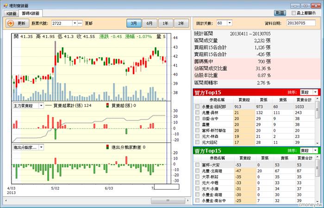Open the 進出分點家數 indicator dropdown
Screen dimensions: 324x208
click(x=41, y=147)
